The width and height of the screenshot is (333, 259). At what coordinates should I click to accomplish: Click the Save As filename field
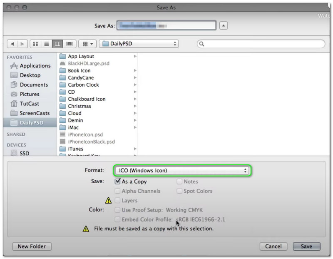[x=166, y=26]
